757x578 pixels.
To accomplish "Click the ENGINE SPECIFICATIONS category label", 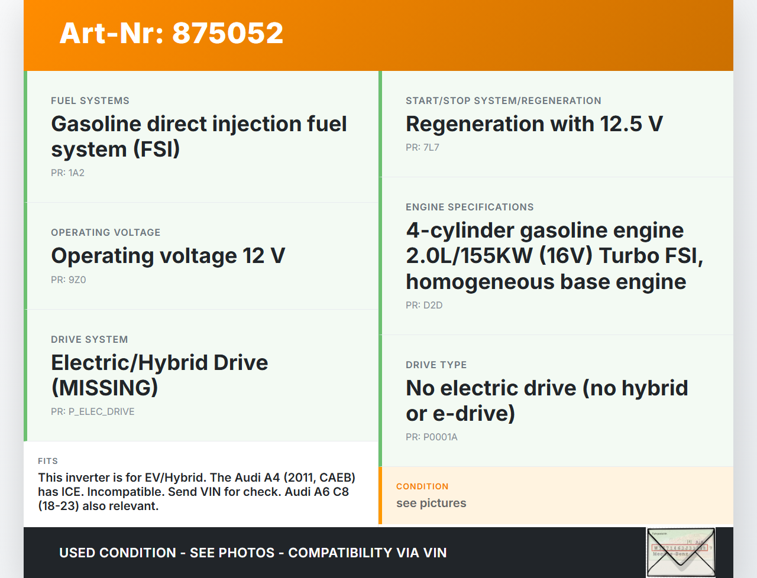I will coord(470,207).
